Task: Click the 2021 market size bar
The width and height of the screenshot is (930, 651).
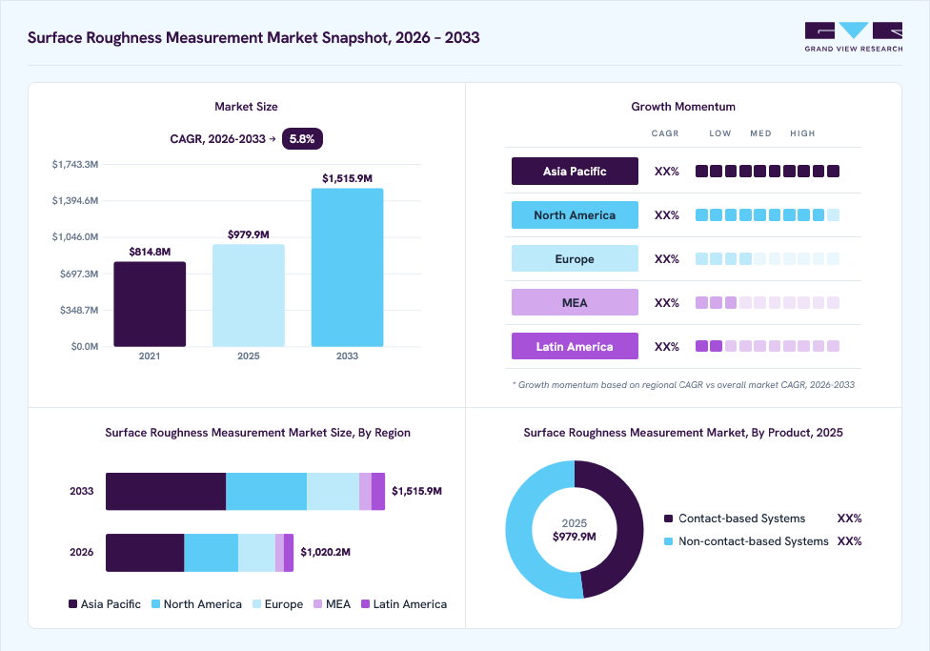Action: click(150, 304)
